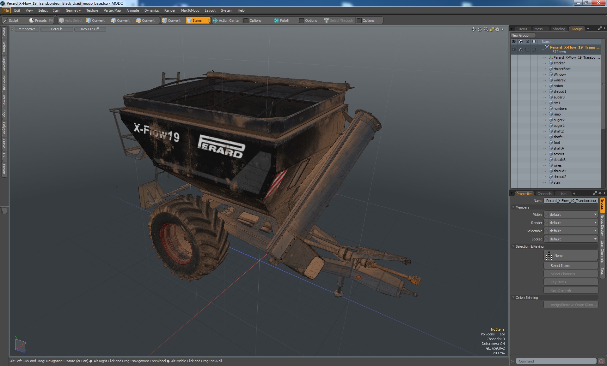Collapse the Selection & Keying section
Image resolution: width=607 pixels, height=366 pixels.
tap(513, 246)
